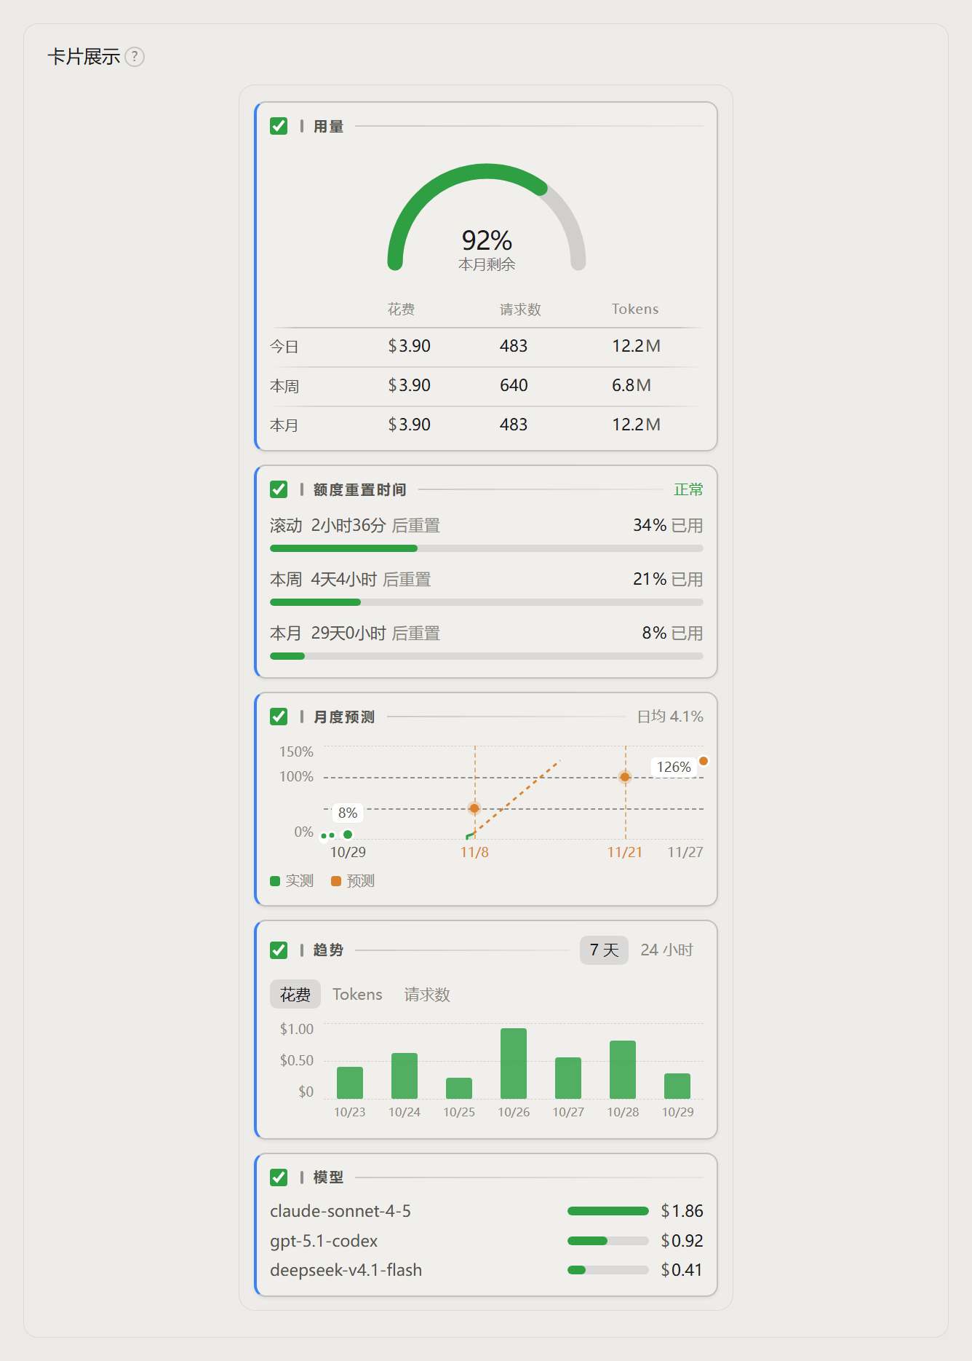Screen dimensions: 972x1361
Task: Toggle the 额度重置时间 card checkbox
Action: pyautogui.click(x=279, y=489)
